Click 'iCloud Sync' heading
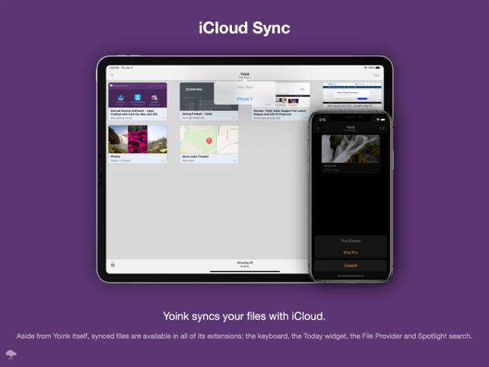The height and width of the screenshot is (367, 489). tap(245, 28)
